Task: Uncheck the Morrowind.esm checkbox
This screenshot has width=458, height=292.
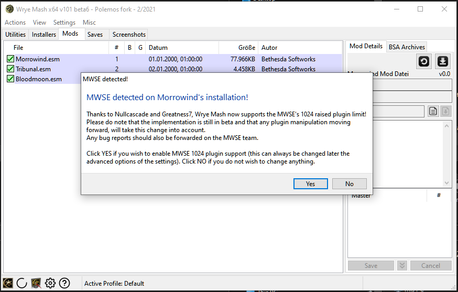Action: [10, 59]
